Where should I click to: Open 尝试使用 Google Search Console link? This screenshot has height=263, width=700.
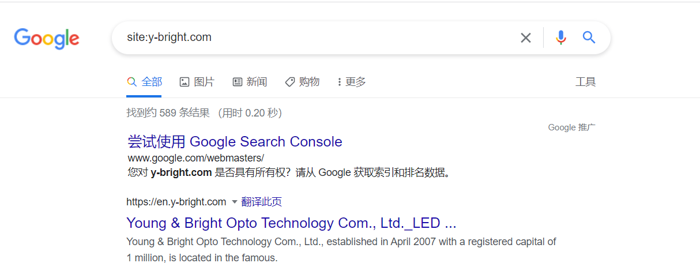(x=235, y=142)
